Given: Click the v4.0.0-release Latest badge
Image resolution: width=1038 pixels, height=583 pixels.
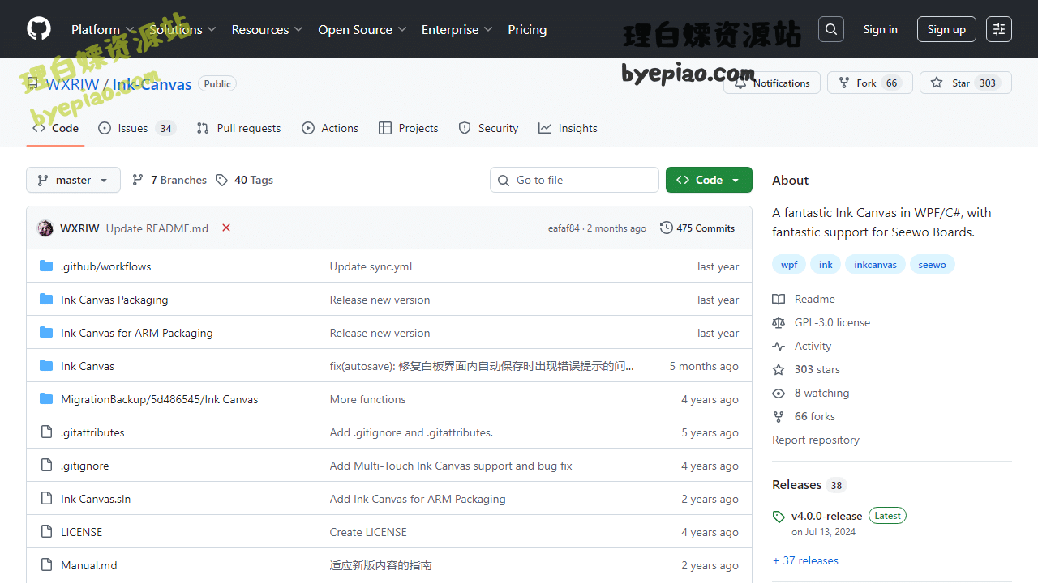Looking at the screenshot, I should (887, 515).
